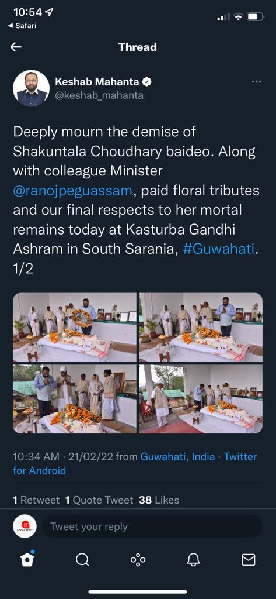
Task: Go back using the left arrow icon
Action: tap(16, 47)
